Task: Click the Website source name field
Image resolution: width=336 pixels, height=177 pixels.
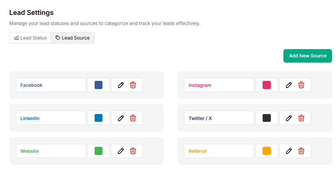Action: [x=51, y=151]
